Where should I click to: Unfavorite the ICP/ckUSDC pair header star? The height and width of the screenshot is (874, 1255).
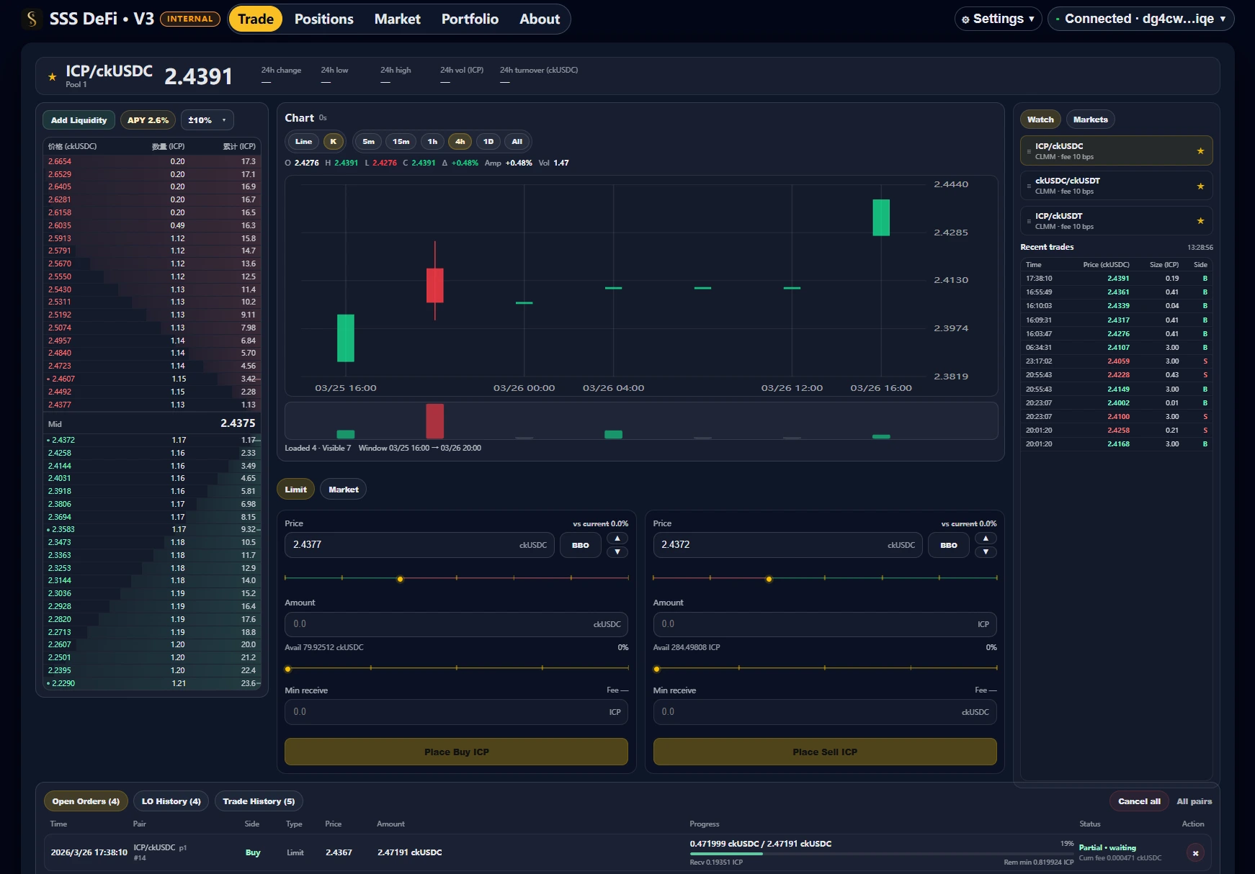coord(51,76)
